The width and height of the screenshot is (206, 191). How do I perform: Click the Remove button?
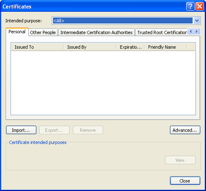88,130
